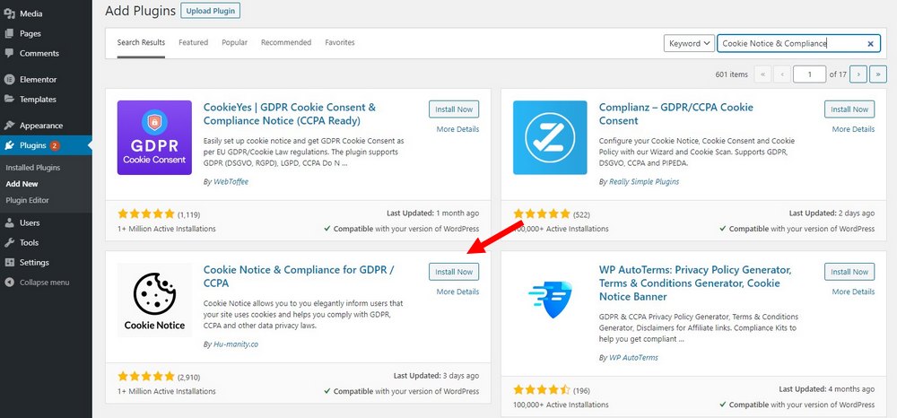Switch to the Favorites tab
This screenshot has width=897, height=418.
(340, 42)
